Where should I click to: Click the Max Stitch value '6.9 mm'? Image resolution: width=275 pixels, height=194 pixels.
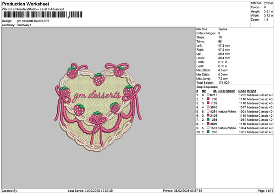pos(223,70)
